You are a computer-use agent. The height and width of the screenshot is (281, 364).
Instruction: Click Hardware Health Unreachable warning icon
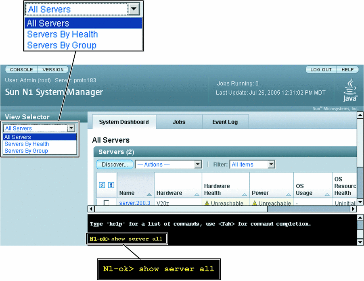[x=207, y=203]
